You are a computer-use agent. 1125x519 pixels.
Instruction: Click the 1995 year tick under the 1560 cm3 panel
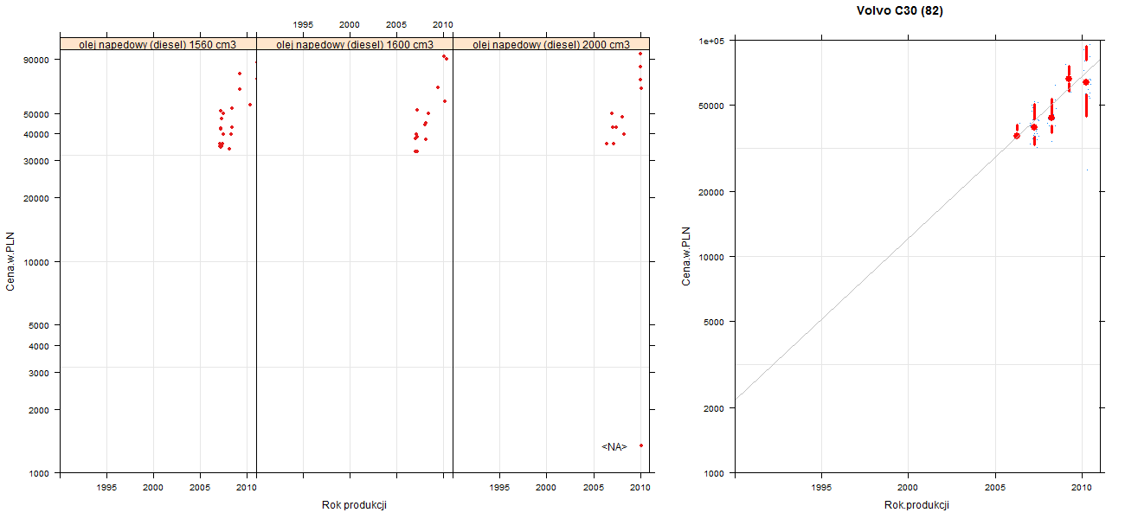point(106,488)
